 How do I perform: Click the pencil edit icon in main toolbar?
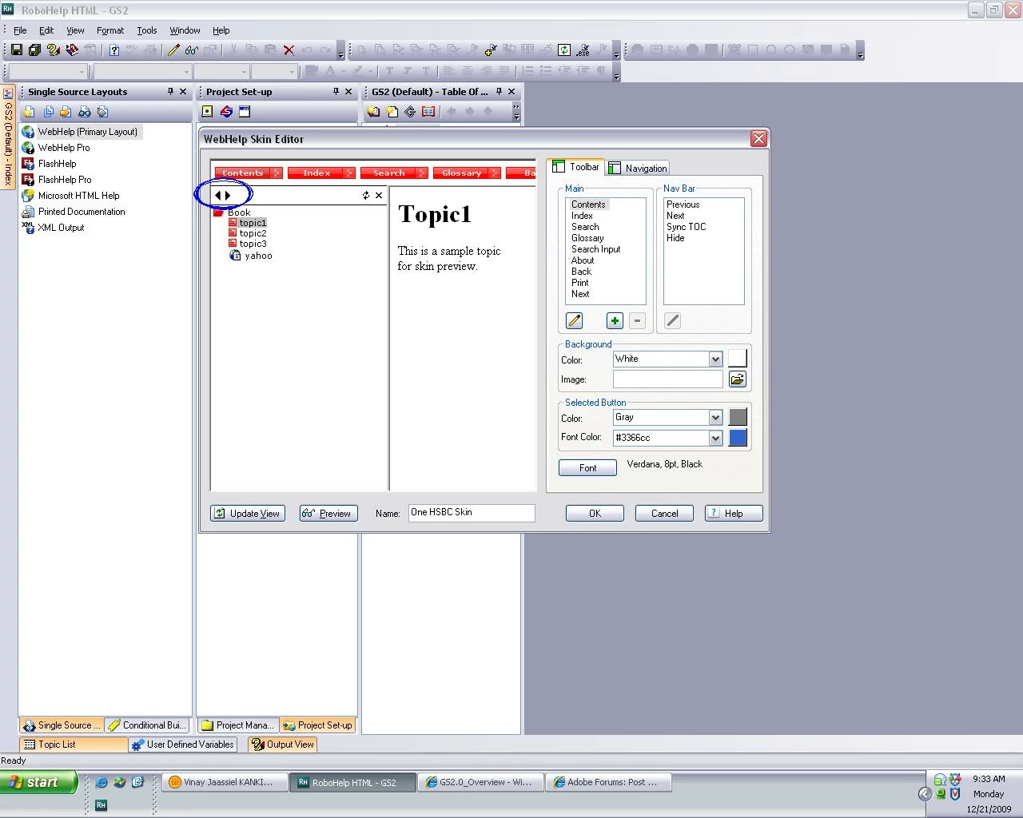(x=173, y=50)
